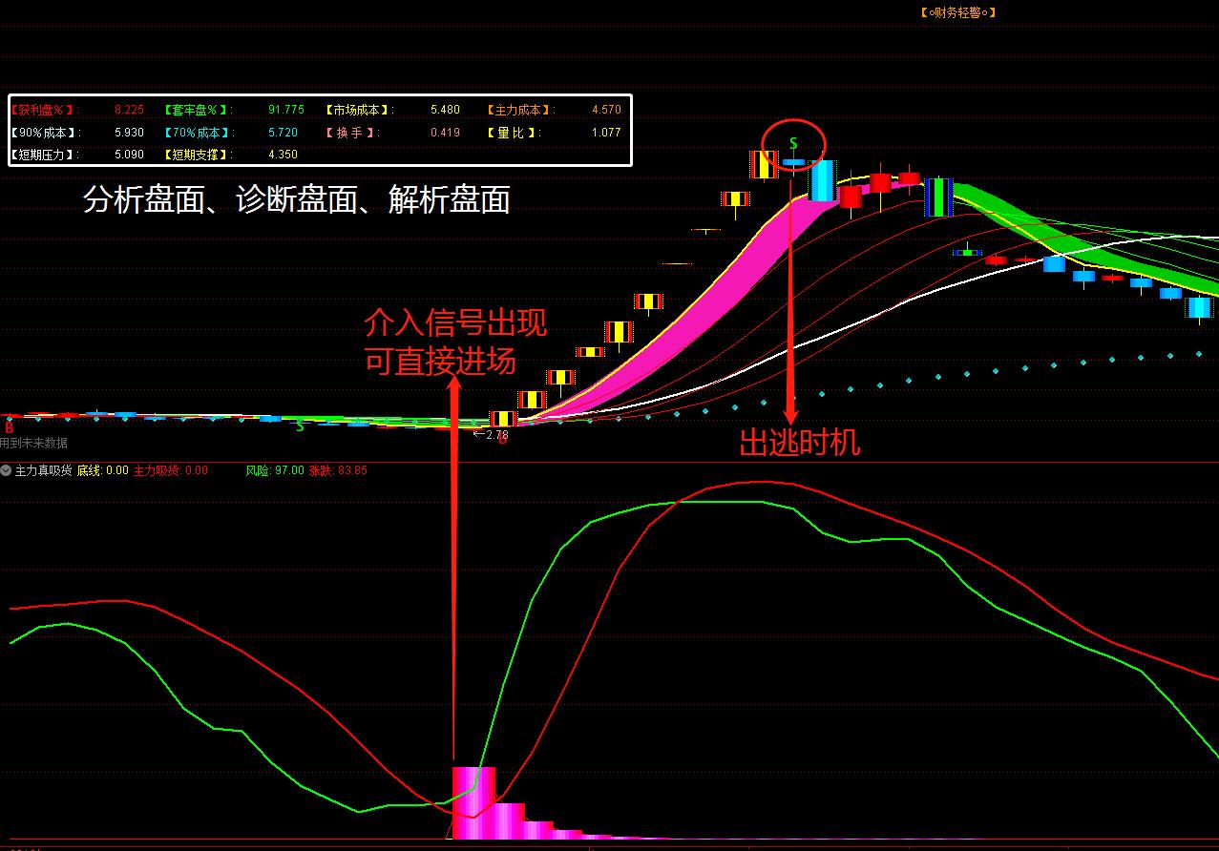Viewport: 1219px width, 851px height.
Task: Click the green S sell signal inside red circle
Action: [792, 144]
